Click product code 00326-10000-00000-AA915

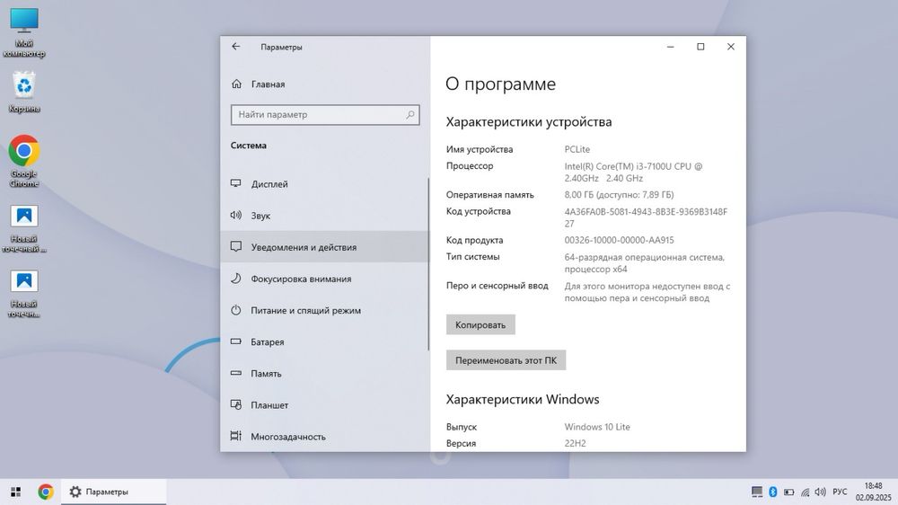pyautogui.click(x=619, y=240)
